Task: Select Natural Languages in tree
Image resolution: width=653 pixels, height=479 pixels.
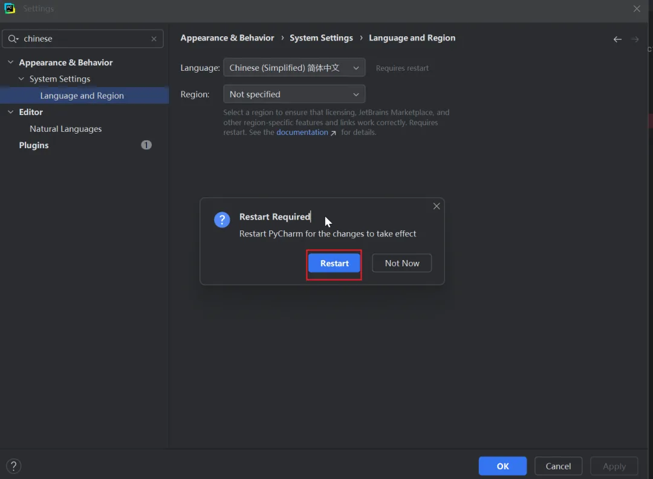Action: click(65, 129)
